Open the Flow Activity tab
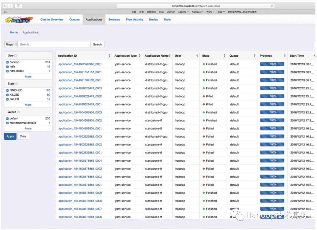The height and width of the screenshot is (230, 317). (134, 20)
